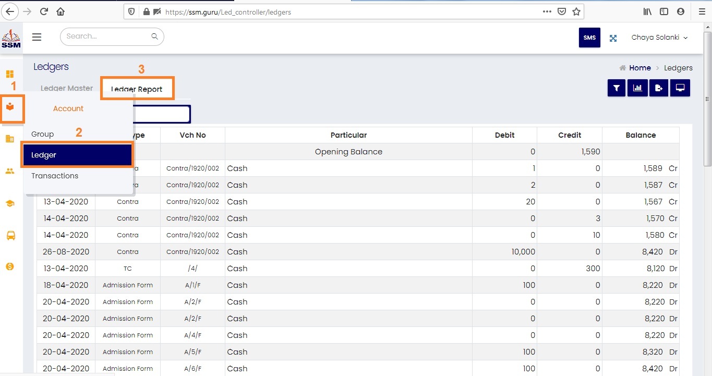This screenshot has width=712, height=376.
Task: Click the bar chart icon button
Action: 637,88
